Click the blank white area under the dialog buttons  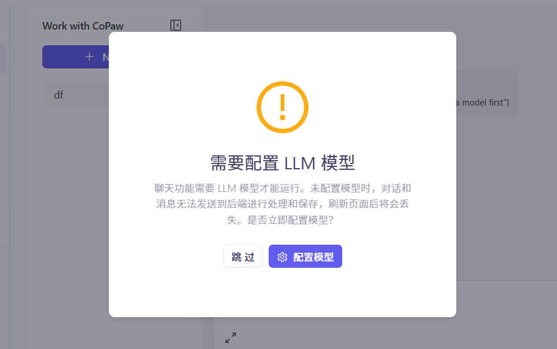click(283, 292)
